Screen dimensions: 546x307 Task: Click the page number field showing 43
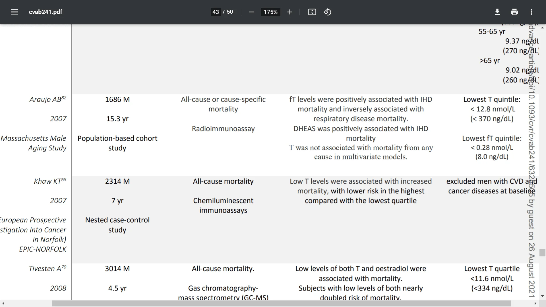pos(216,12)
